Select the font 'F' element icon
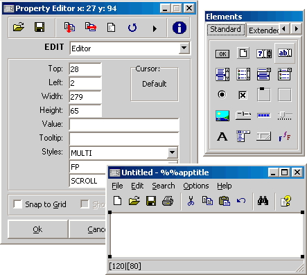Image resolution: width=307 pixels, height=275 pixels. click(x=285, y=136)
